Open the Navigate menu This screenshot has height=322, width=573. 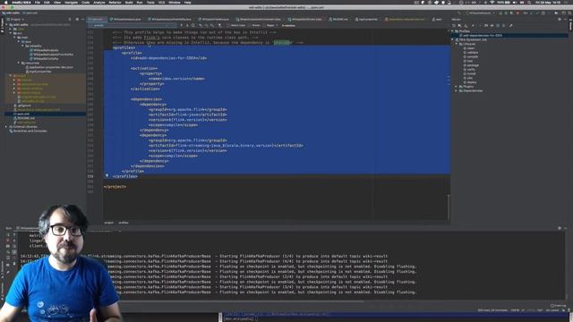71,2
